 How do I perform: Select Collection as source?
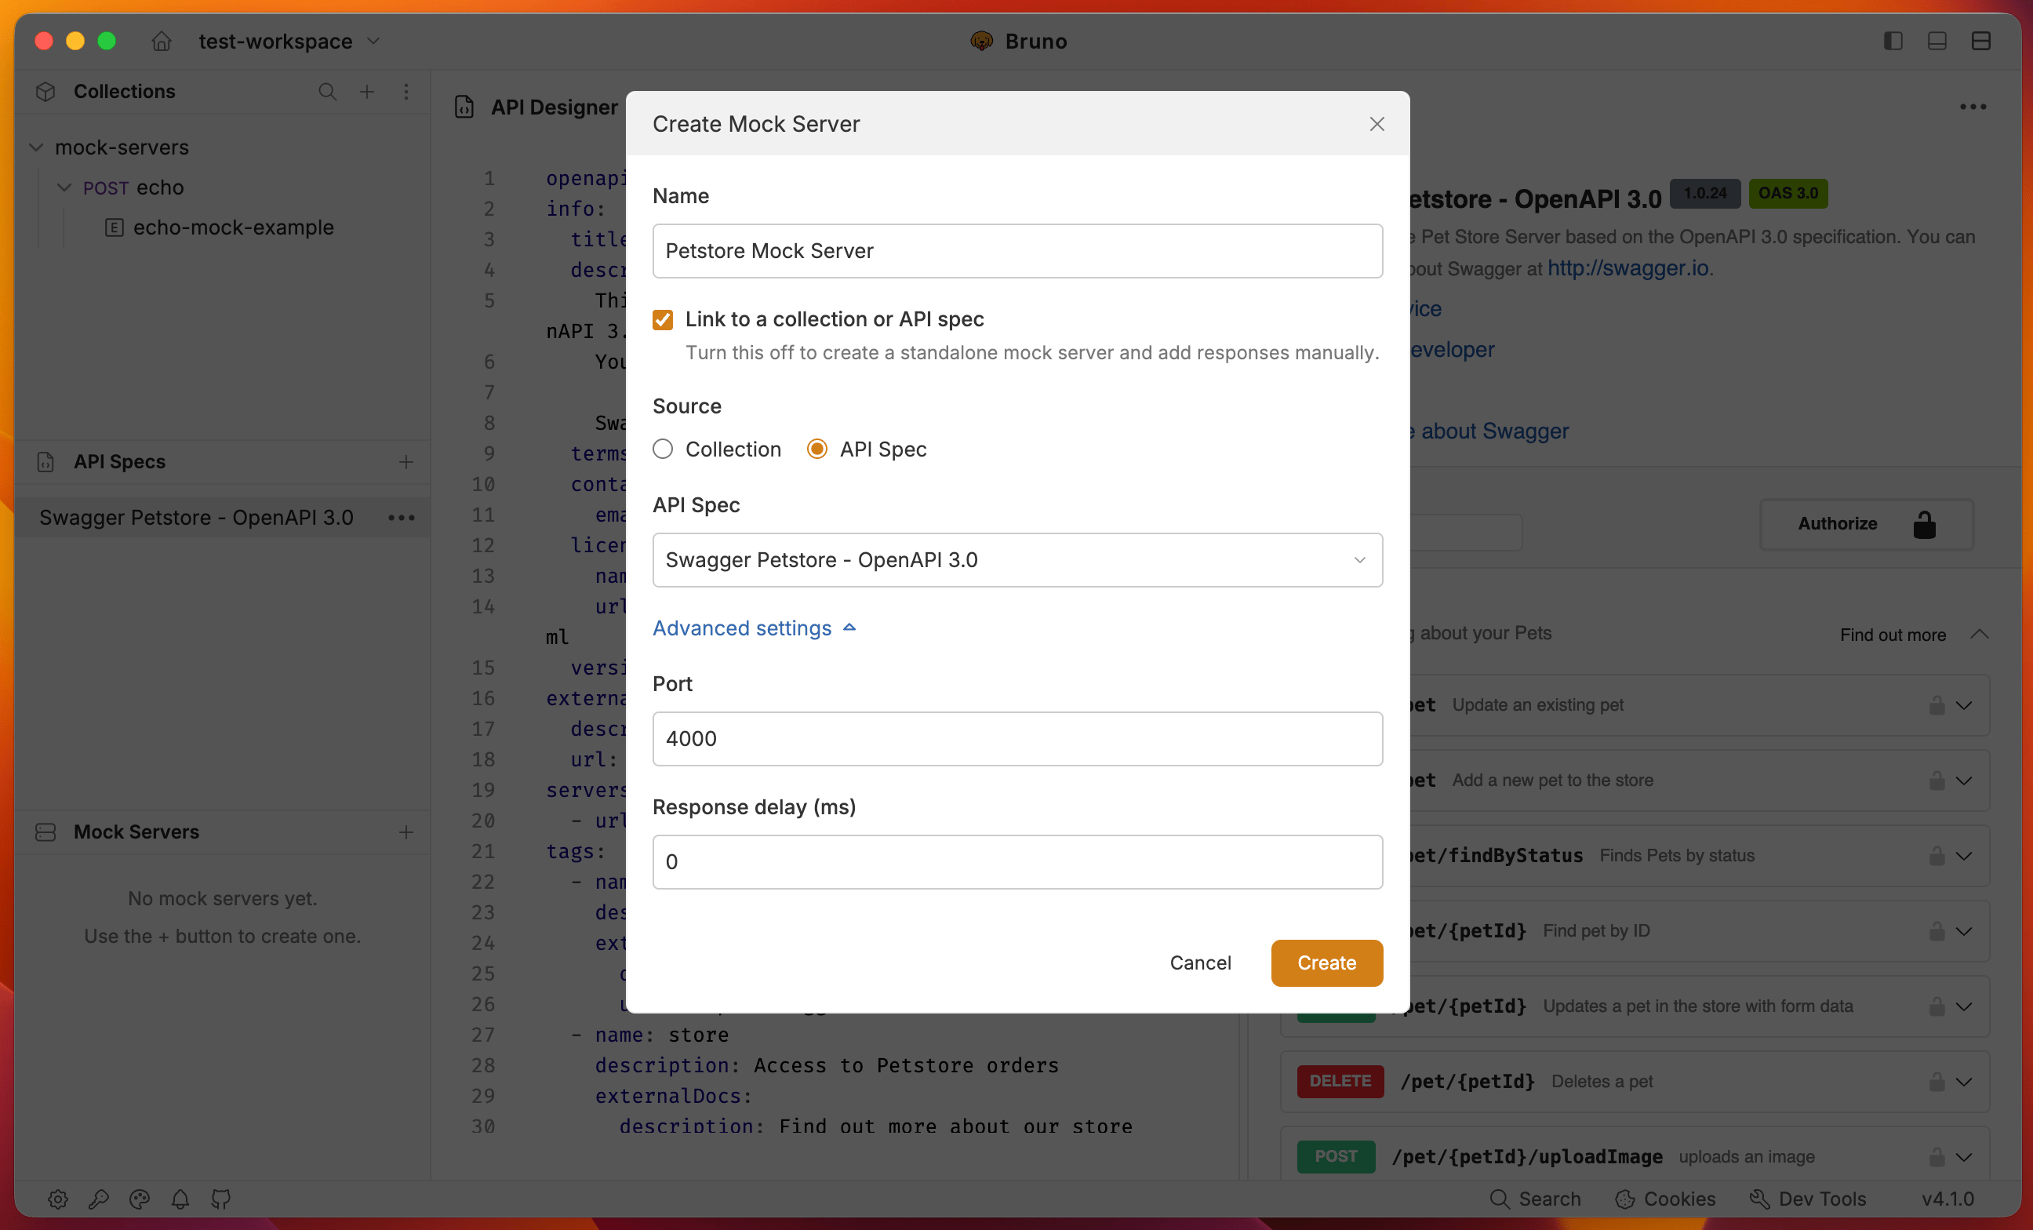point(663,449)
